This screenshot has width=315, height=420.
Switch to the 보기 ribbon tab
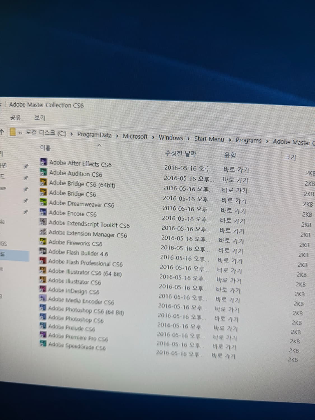pyautogui.click(x=39, y=118)
